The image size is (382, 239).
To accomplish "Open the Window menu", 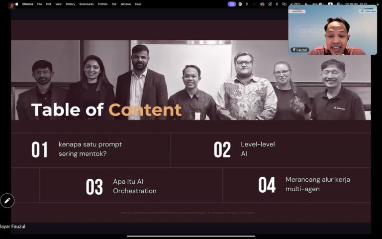I will pyautogui.click(x=126, y=4).
